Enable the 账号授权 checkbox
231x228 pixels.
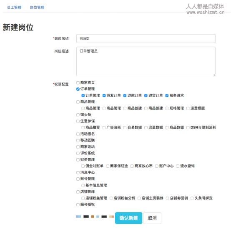78,205
